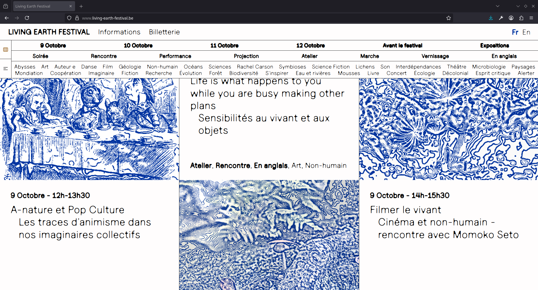Reload the festival page
The width and height of the screenshot is (538, 290).
pos(27,18)
